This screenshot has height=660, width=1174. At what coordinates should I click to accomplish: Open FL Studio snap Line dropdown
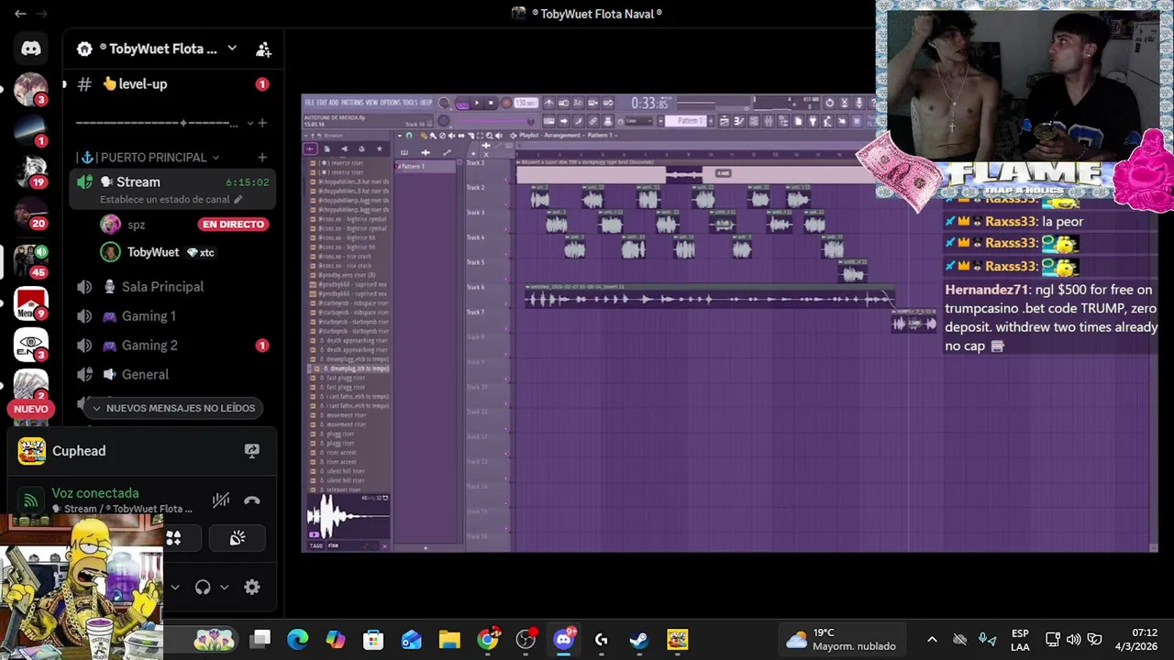point(639,121)
